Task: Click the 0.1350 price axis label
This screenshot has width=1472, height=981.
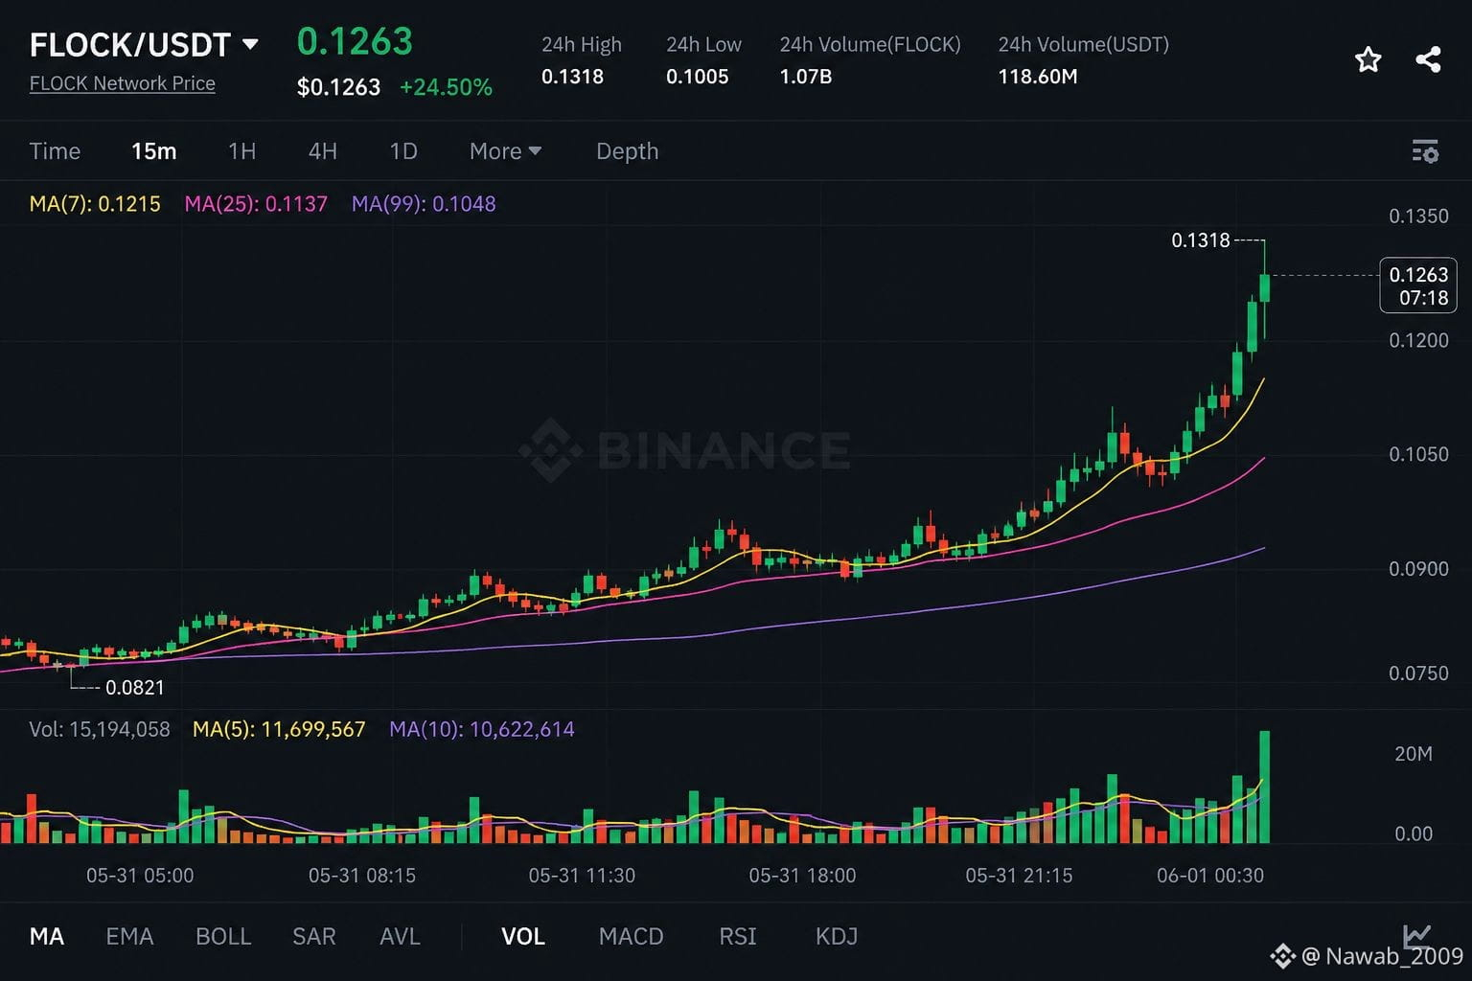Action: [x=1418, y=216]
